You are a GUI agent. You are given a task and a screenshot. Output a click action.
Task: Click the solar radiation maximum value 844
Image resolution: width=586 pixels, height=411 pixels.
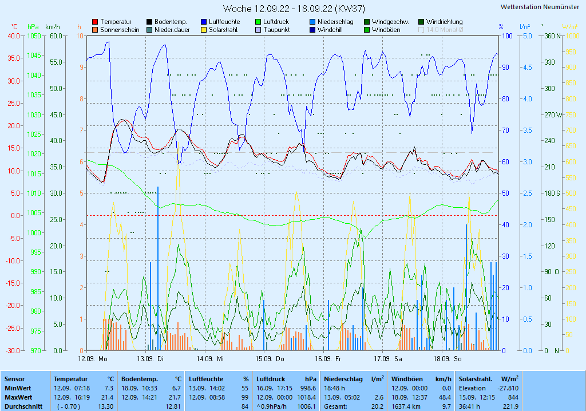coord(513,397)
